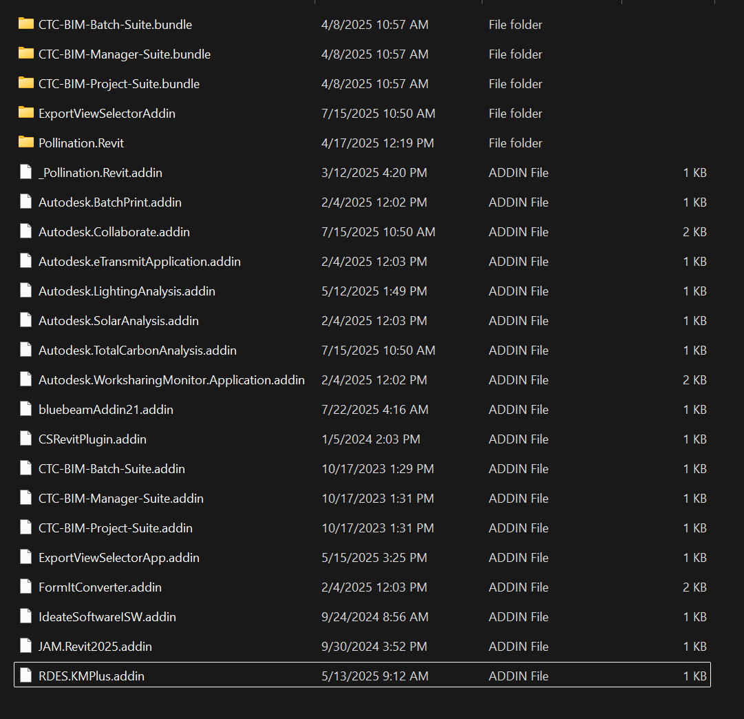Click the date 5/12/2025 1:49 PM

[x=374, y=291]
